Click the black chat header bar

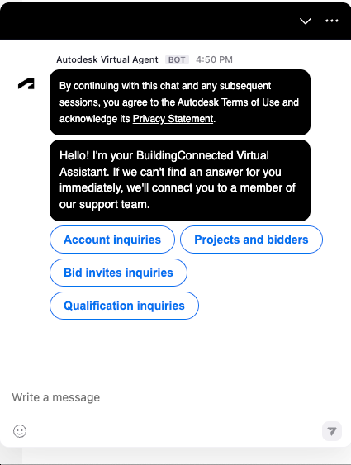coord(148,21)
